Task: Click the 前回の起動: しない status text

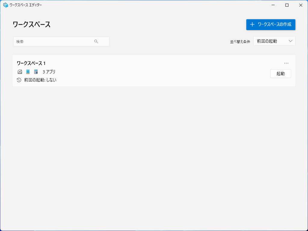Action: tap(40, 80)
